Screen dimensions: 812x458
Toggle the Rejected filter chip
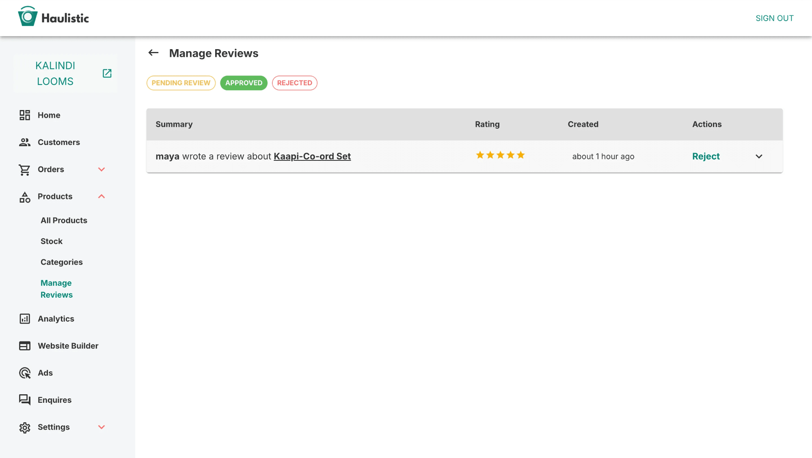click(x=294, y=83)
